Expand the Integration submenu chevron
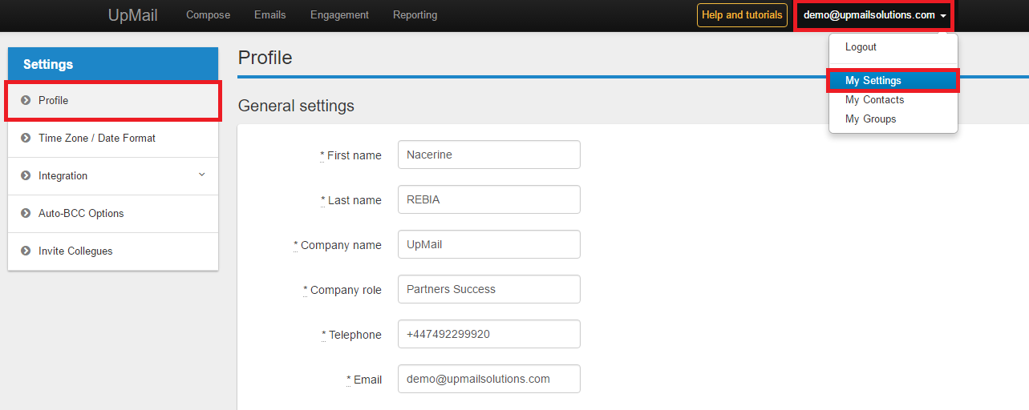 [201, 175]
